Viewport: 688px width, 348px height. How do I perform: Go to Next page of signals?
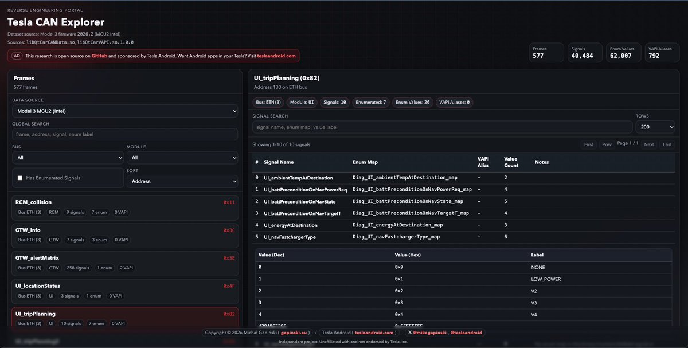[x=648, y=144]
